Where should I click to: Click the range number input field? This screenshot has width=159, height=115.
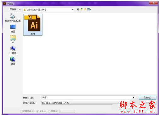click(x=67, y=111)
